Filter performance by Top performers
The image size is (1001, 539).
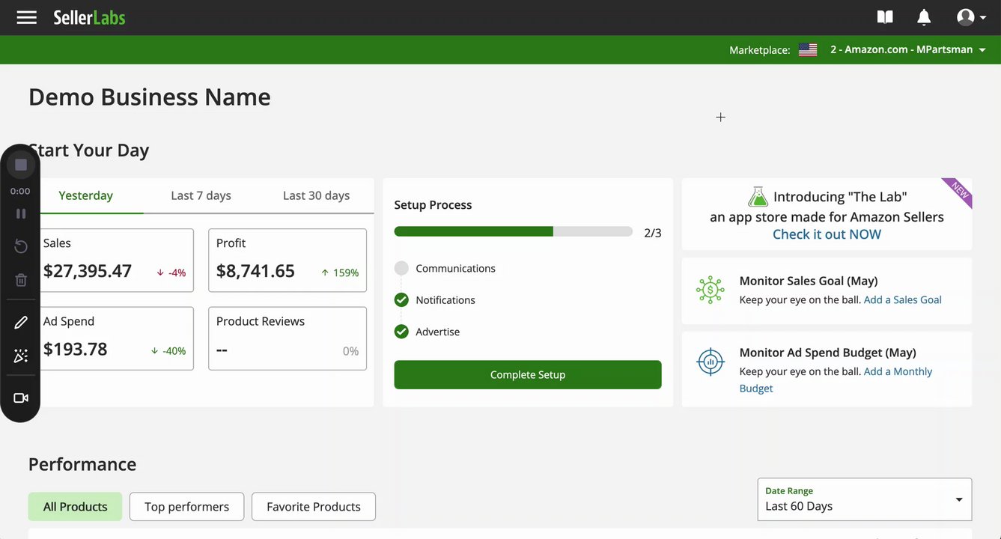(186, 507)
